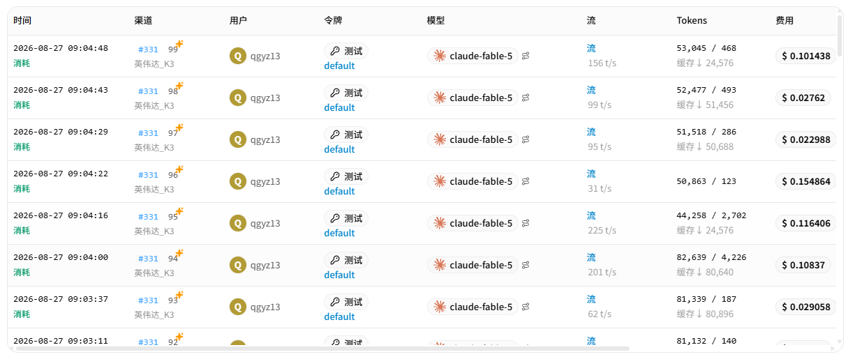Screen dimensions: 848x359
Task: Click the sparkle icon beside channel 96
Action: (x=179, y=169)
